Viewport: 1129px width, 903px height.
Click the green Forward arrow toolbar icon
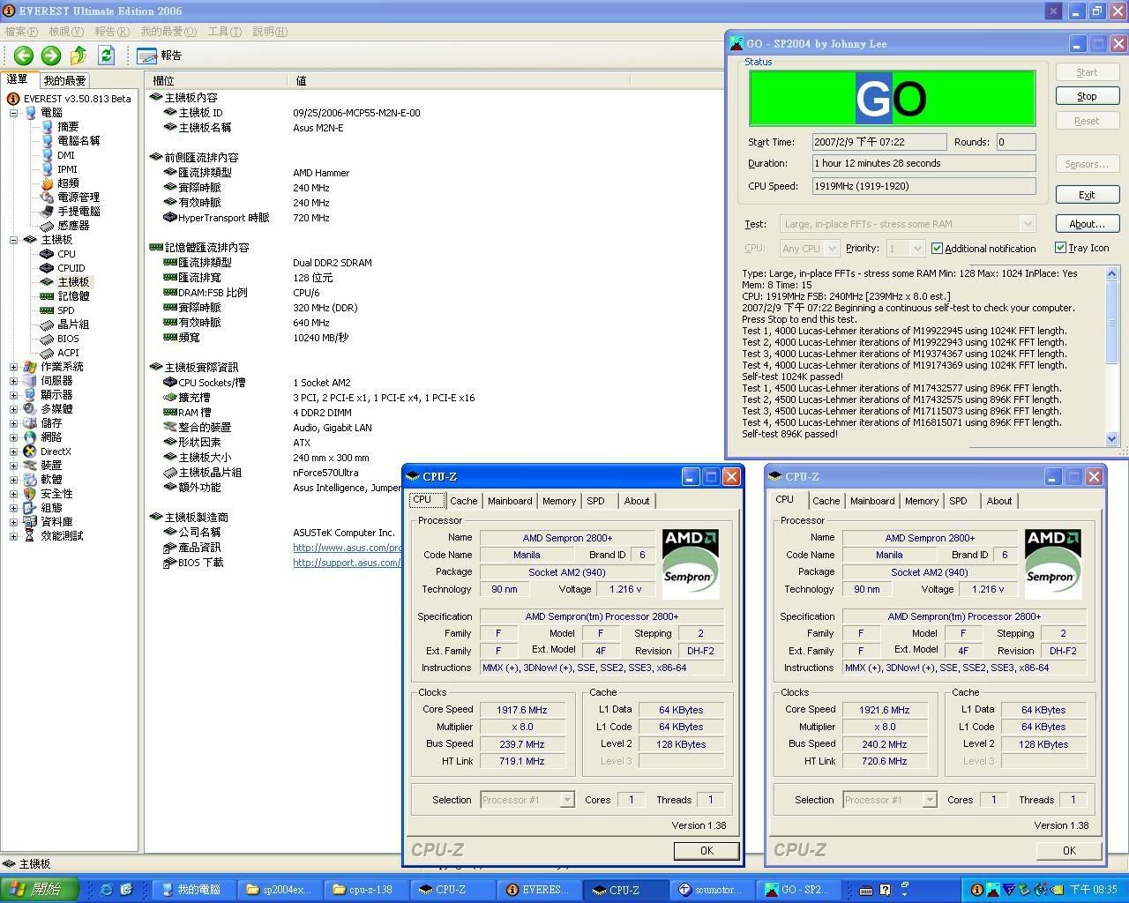pos(51,56)
